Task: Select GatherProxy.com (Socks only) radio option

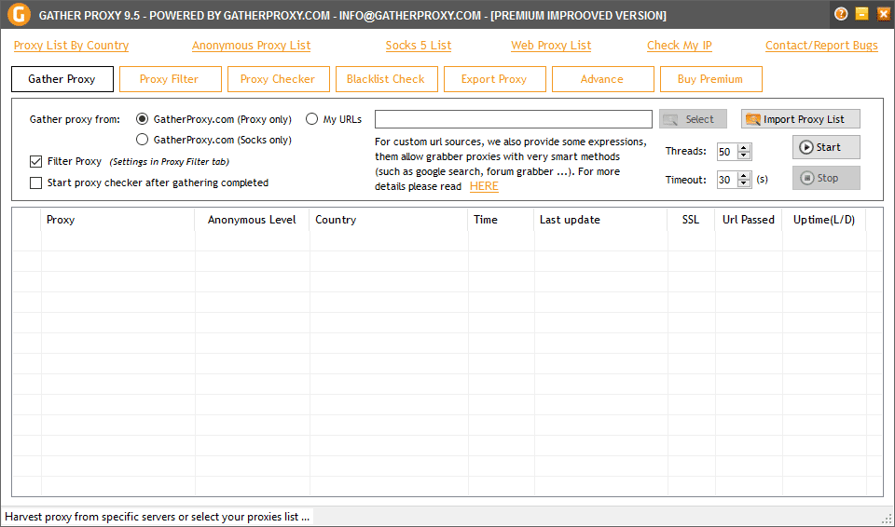Action: [x=143, y=140]
